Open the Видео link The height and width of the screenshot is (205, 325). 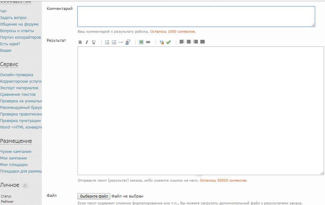coord(6,51)
